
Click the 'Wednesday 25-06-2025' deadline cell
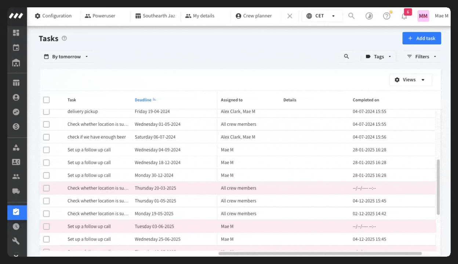(x=157, y=239)
